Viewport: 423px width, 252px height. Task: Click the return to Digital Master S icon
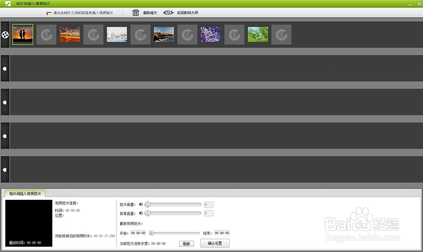point(168,13)
